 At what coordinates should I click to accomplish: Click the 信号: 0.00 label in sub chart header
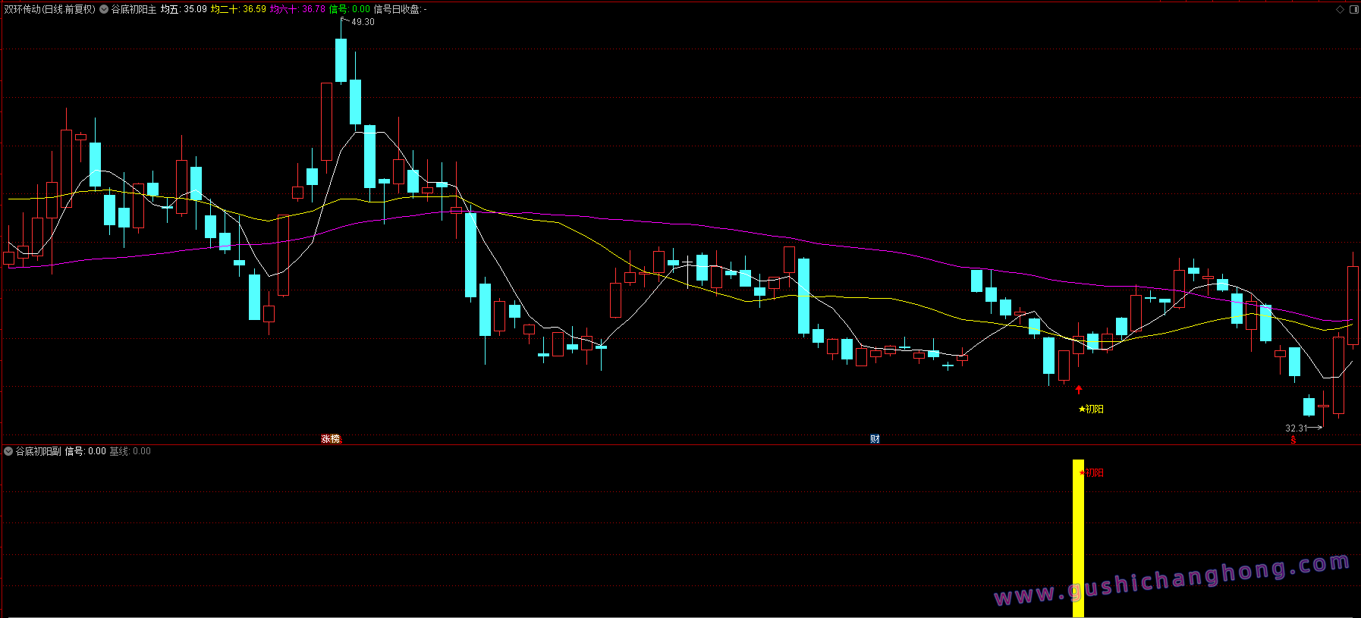[85, 451]
